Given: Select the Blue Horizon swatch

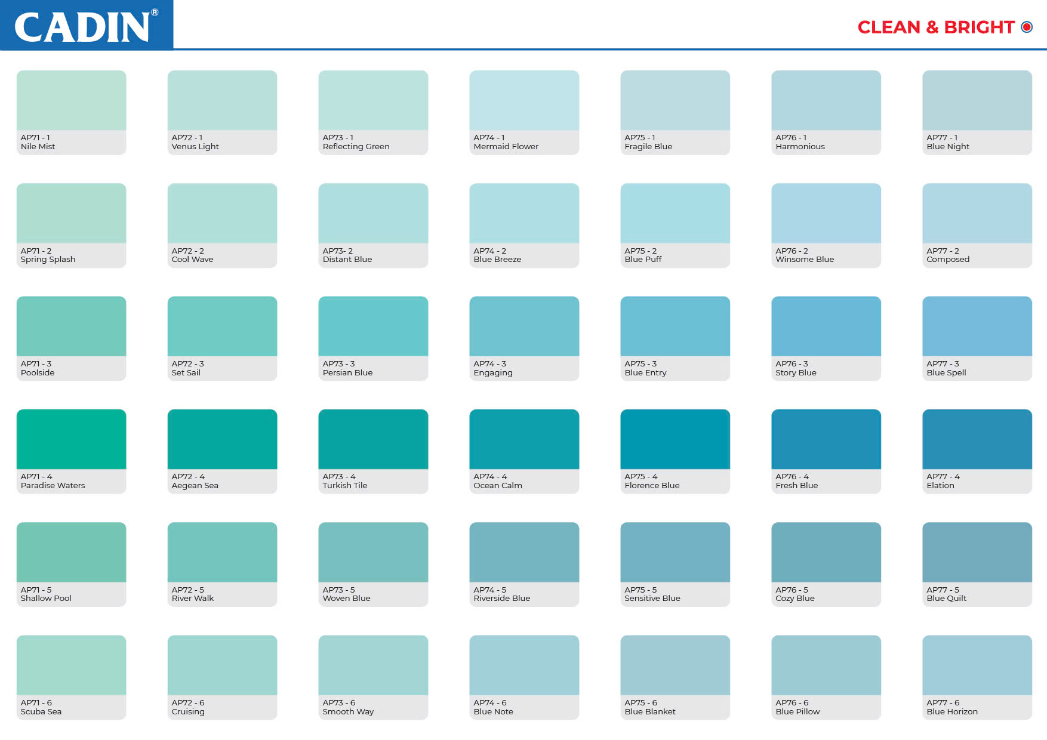Looking at the screenshot, I should 977,665.
